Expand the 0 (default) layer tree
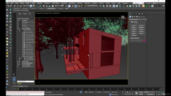The height and width of the screenshot is (96, 171). pyautogui.click(x=18, y=20)
